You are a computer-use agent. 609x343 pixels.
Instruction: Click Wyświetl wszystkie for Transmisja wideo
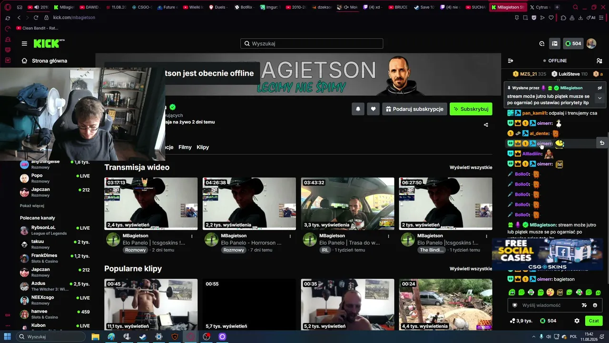[x=471, y=167]
